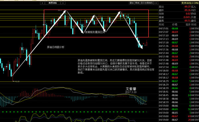This screenshot has width=199, height=122.
Task: Click the double-arrow >> more button
Action: point(156,3)
